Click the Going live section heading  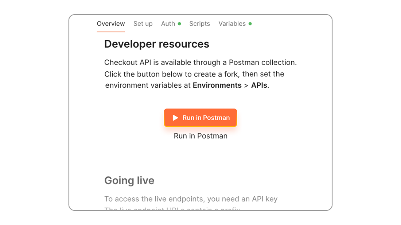tap(129, 181)
